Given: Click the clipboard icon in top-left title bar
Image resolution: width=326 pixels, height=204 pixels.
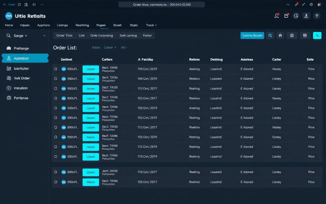Looking at the screenshot, I should pos(26,5).
